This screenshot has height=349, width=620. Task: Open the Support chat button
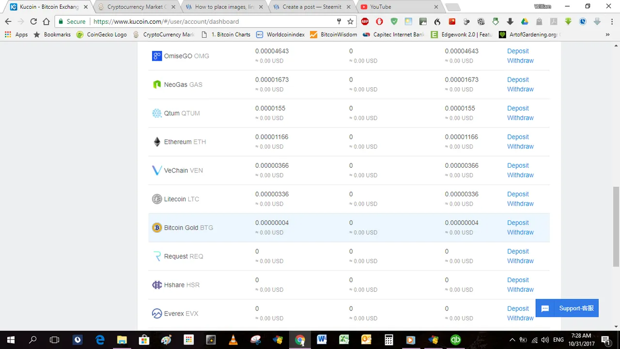pyautogui.click(x=567, y=308)
